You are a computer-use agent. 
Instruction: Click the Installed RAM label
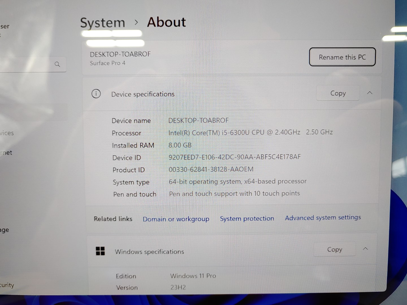133,145
